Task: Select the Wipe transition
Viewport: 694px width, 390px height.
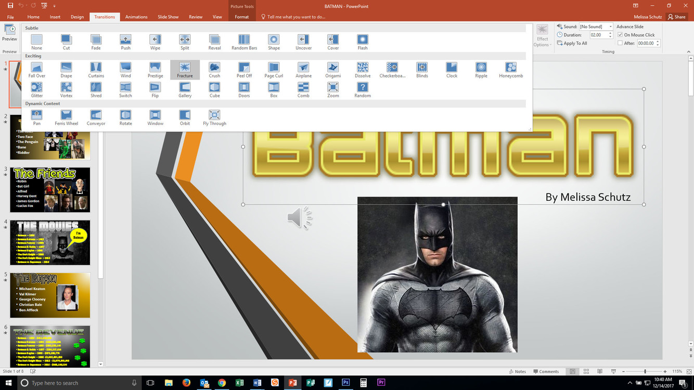Action: [x=155, y=42]
